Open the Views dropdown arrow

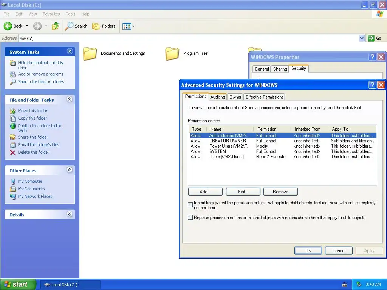[x=133, y=26]
